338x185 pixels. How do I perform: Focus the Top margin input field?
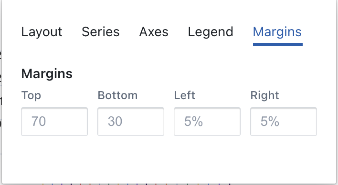tap(54, 122)
